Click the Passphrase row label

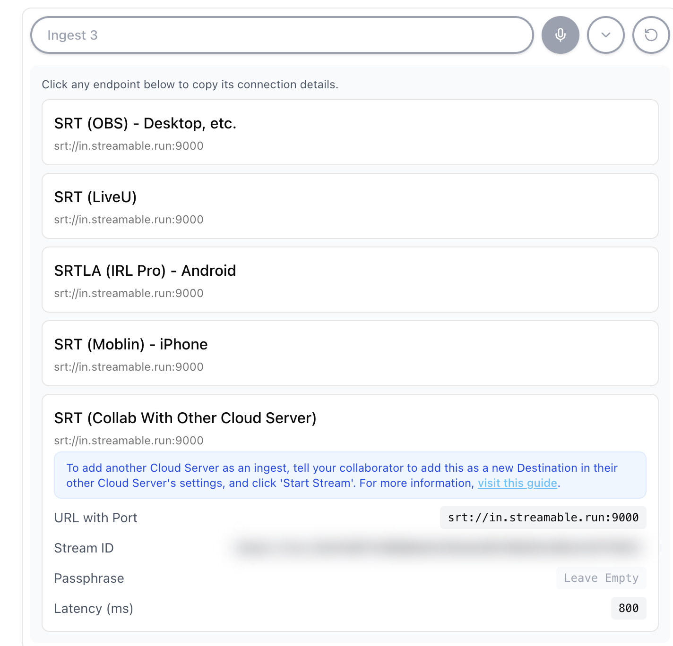click(89, 578)
